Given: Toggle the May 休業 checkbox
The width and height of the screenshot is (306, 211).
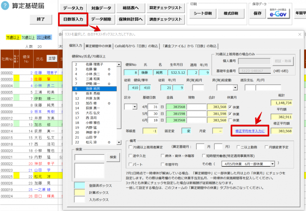Looking at the screenshot, I should click(230, 114).
